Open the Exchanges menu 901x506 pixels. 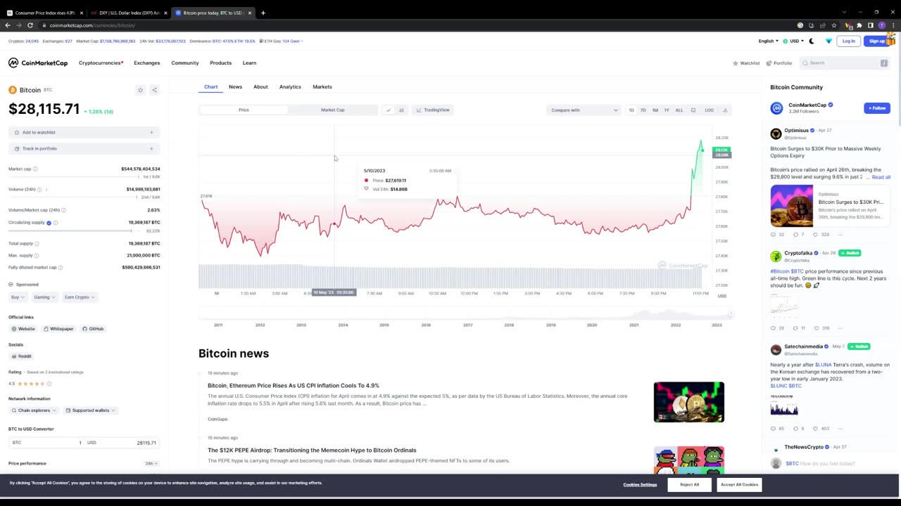(147, 63)
